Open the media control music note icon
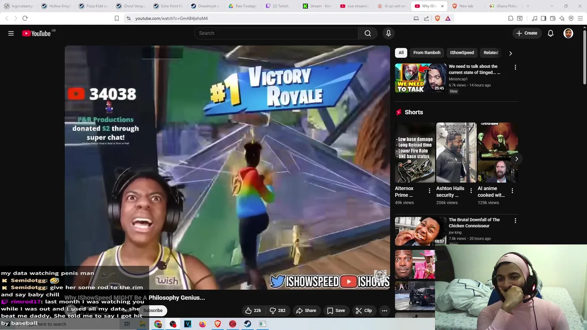This screenshot has height=330, width=587. (x=535, y=18)
